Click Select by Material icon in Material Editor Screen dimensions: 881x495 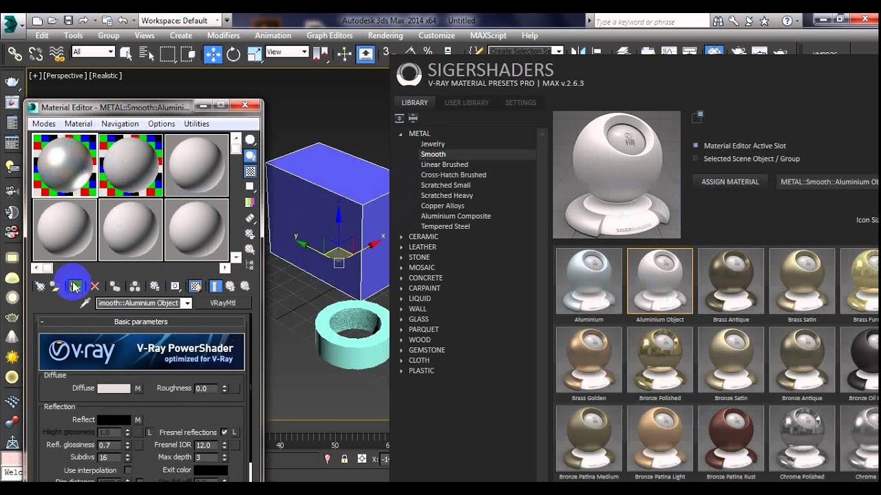coord(250,249)
